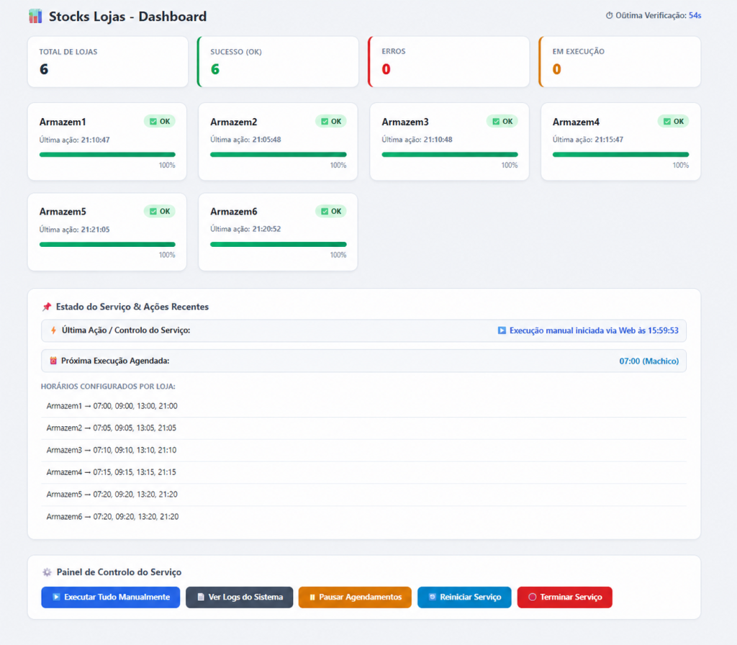Image resolution: width=737 pixels, height=645 pixels.
Task: Select the Erros summary card
Action: tap(448, 62)
